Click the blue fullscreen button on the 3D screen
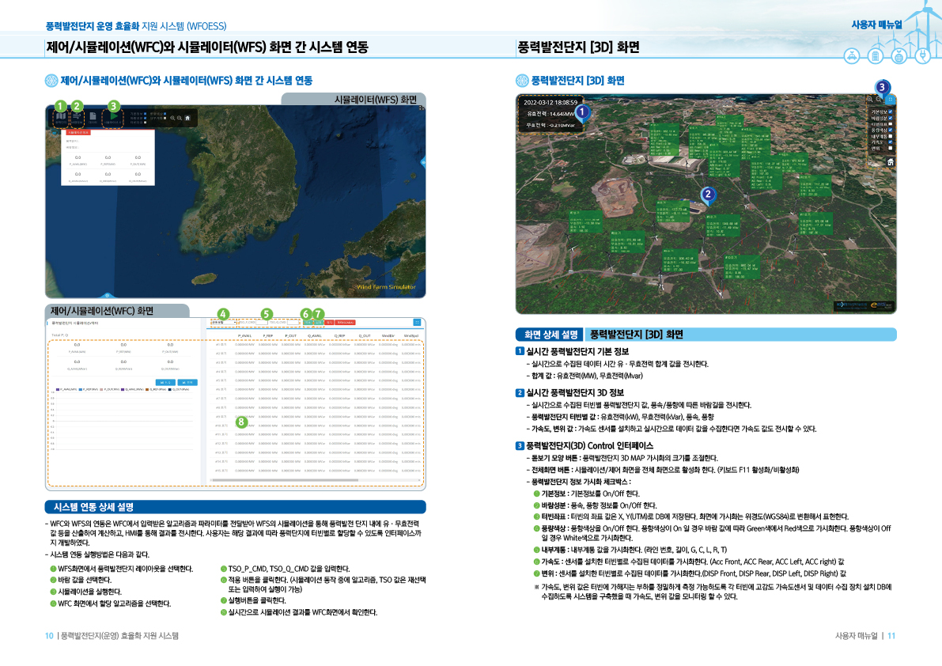This screenshot has height=666, width=942. (x=891, y=99)
